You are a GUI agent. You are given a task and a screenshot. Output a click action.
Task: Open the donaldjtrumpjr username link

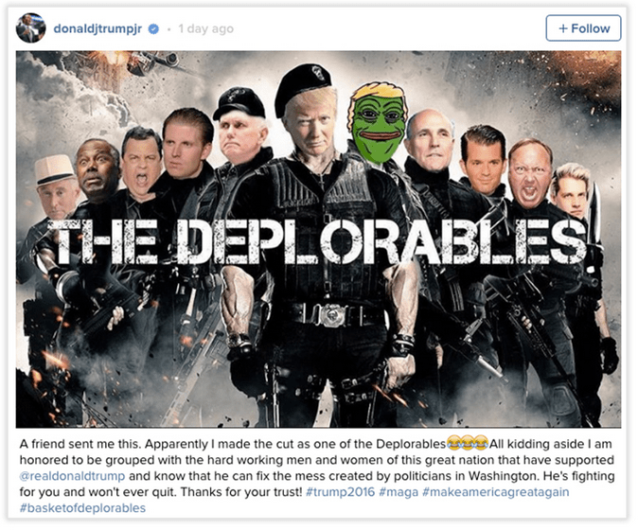pyautogui.click(x=97, y=29)
